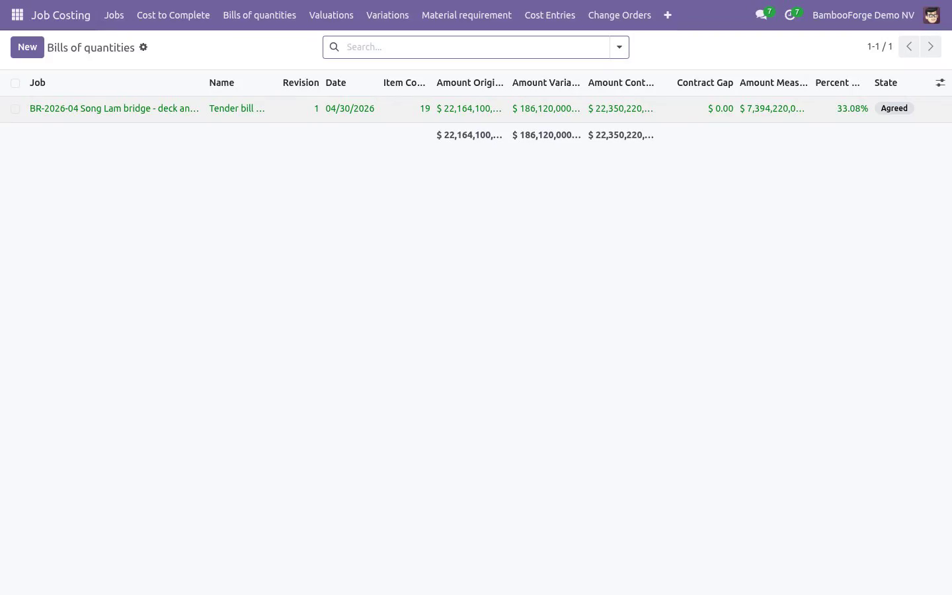Open the Cost to Complete menu
The image size is (952, 595).
pyautogui.click(x=173, y=15)
